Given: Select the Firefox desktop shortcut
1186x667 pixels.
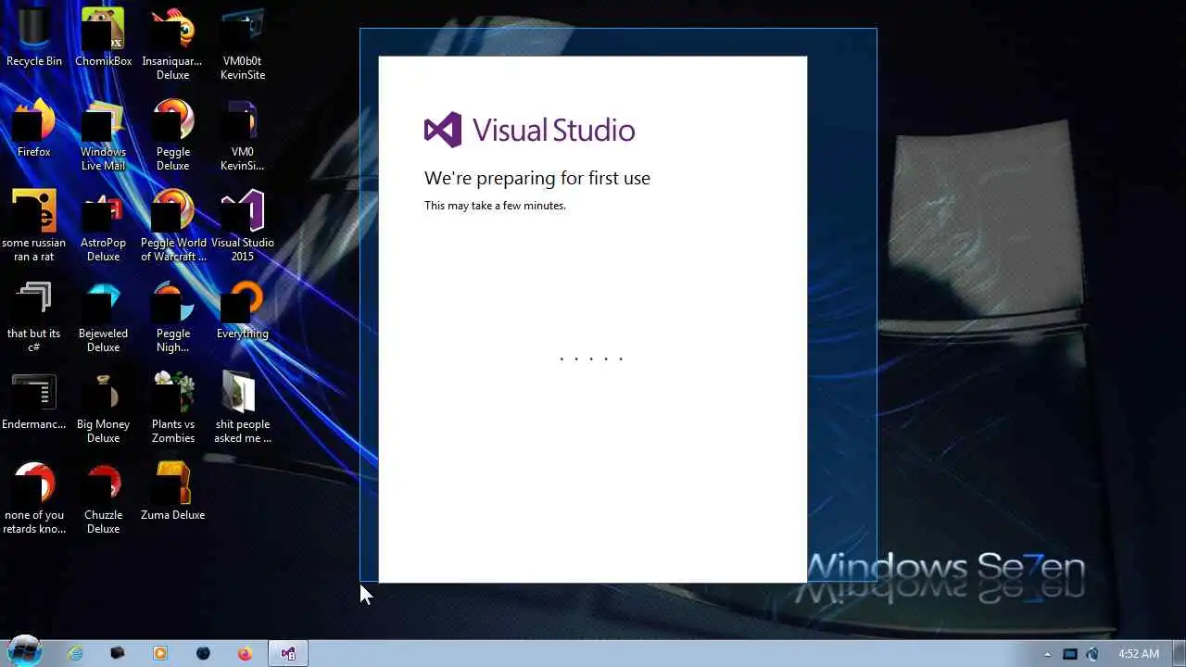Looking at the screenshot, I should (x=34, y=129).
